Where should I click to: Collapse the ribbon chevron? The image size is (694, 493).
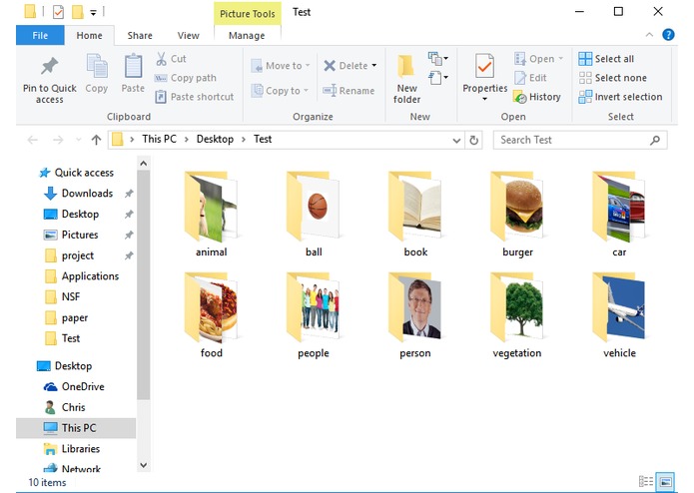[649, 35]
